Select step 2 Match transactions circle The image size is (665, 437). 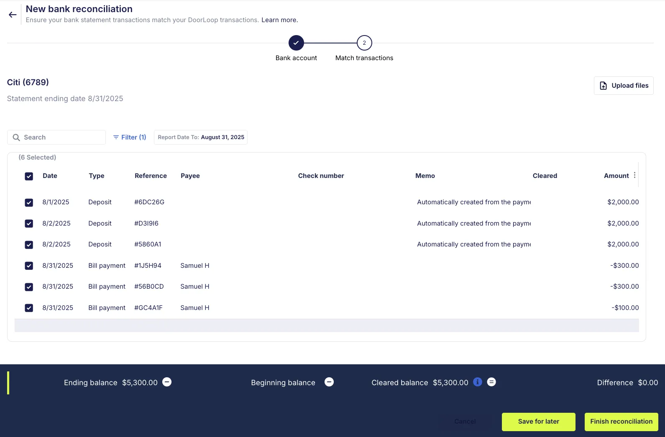(364, 43)
